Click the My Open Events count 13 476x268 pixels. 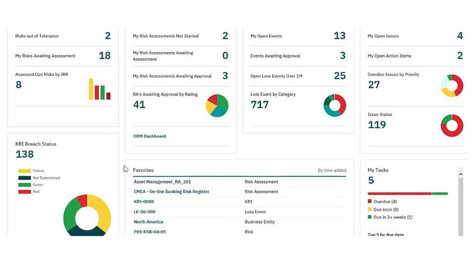[340, 36]
